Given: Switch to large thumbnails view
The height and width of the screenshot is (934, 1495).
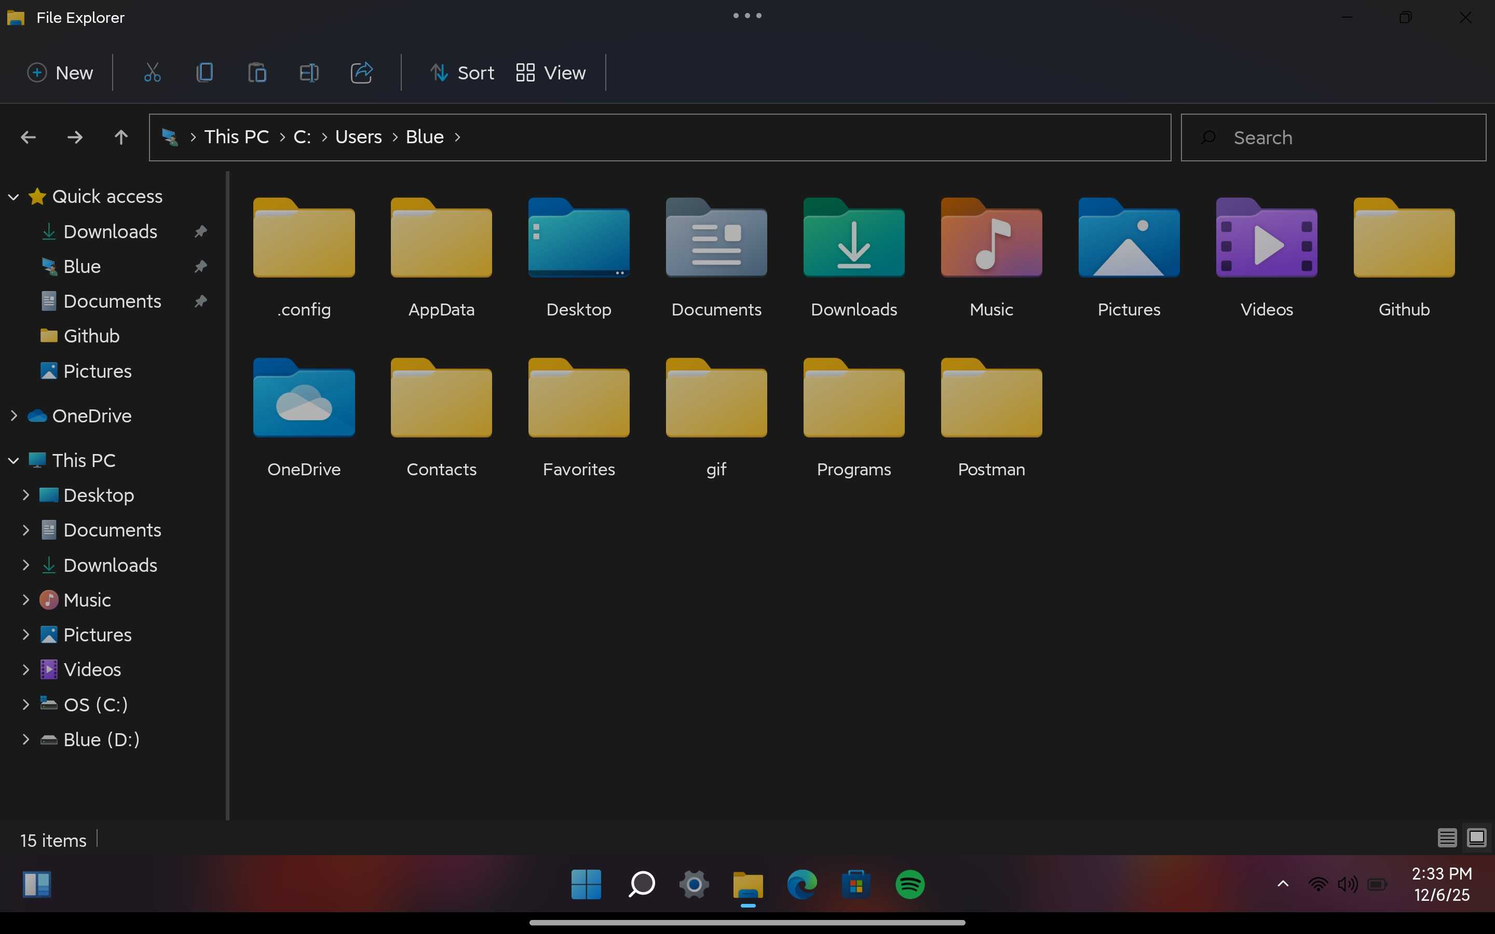Looking at the screenshot, I should 1476,837.
